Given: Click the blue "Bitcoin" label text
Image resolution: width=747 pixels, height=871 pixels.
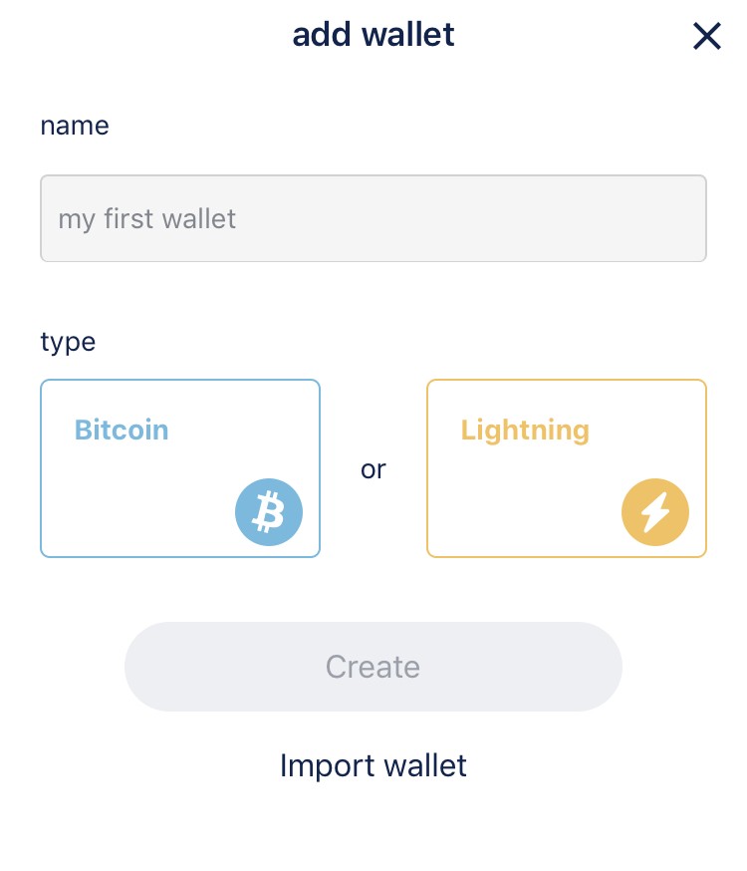Looking at the screenshot, I should pyautogui.click(x=122, y=431).
